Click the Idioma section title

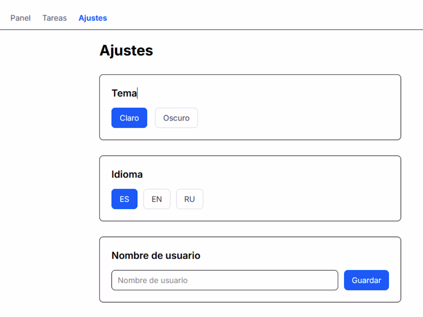[127, 174]
